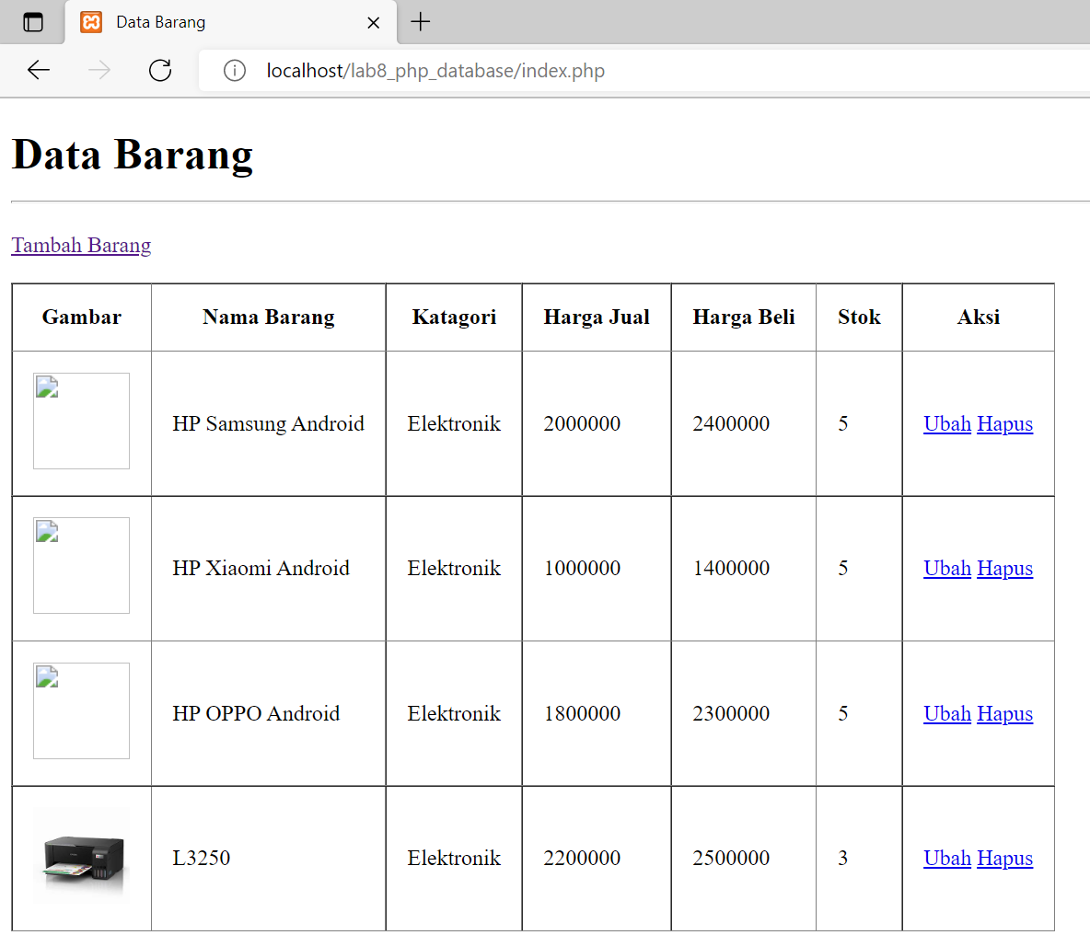Click the 2000000 Harga Jual value
The height and width of the screenshot is (935, 1090).
click(x=582, y=423)
